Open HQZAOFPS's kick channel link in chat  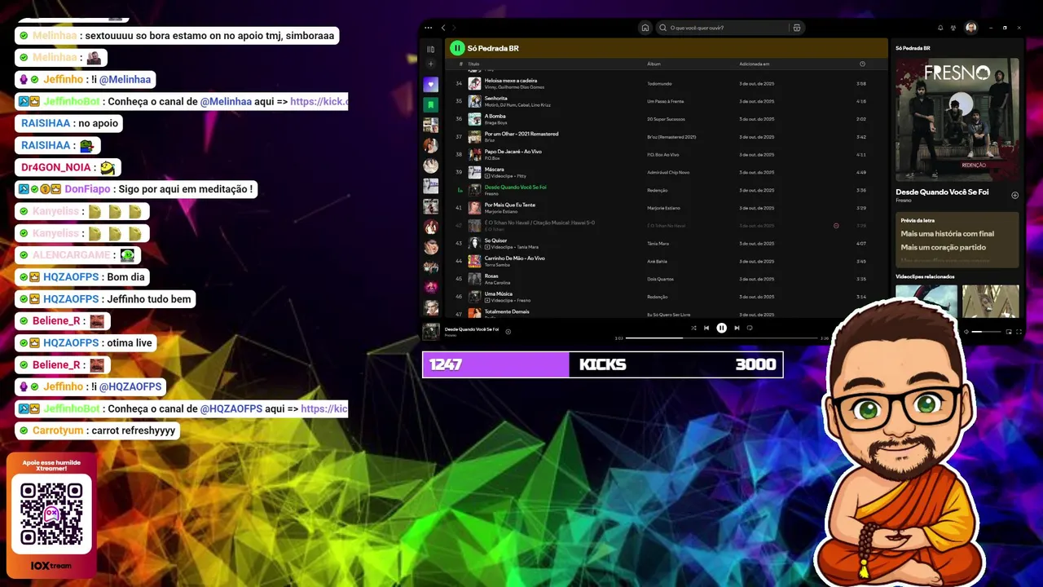click(x=324, y=408)
